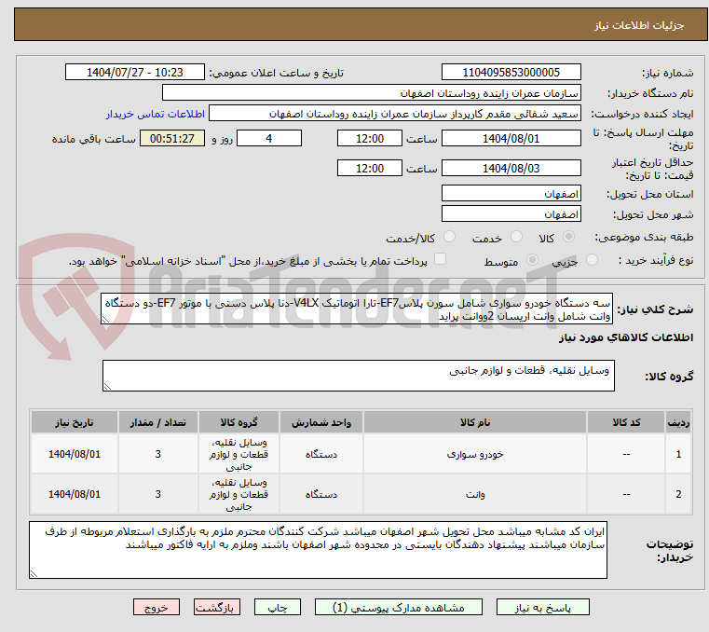Click response deadline date 1404/08/01 field
The height and width of the screenshot is (632, 709).
[511, 139]
